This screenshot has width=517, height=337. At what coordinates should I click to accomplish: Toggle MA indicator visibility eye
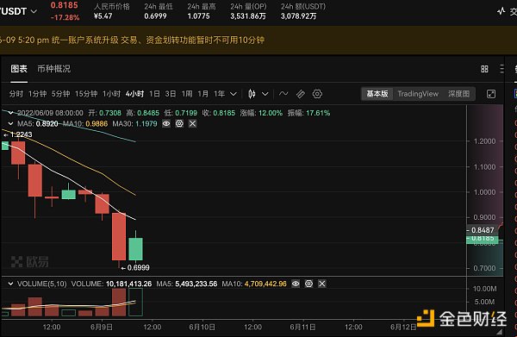[166, 123]
